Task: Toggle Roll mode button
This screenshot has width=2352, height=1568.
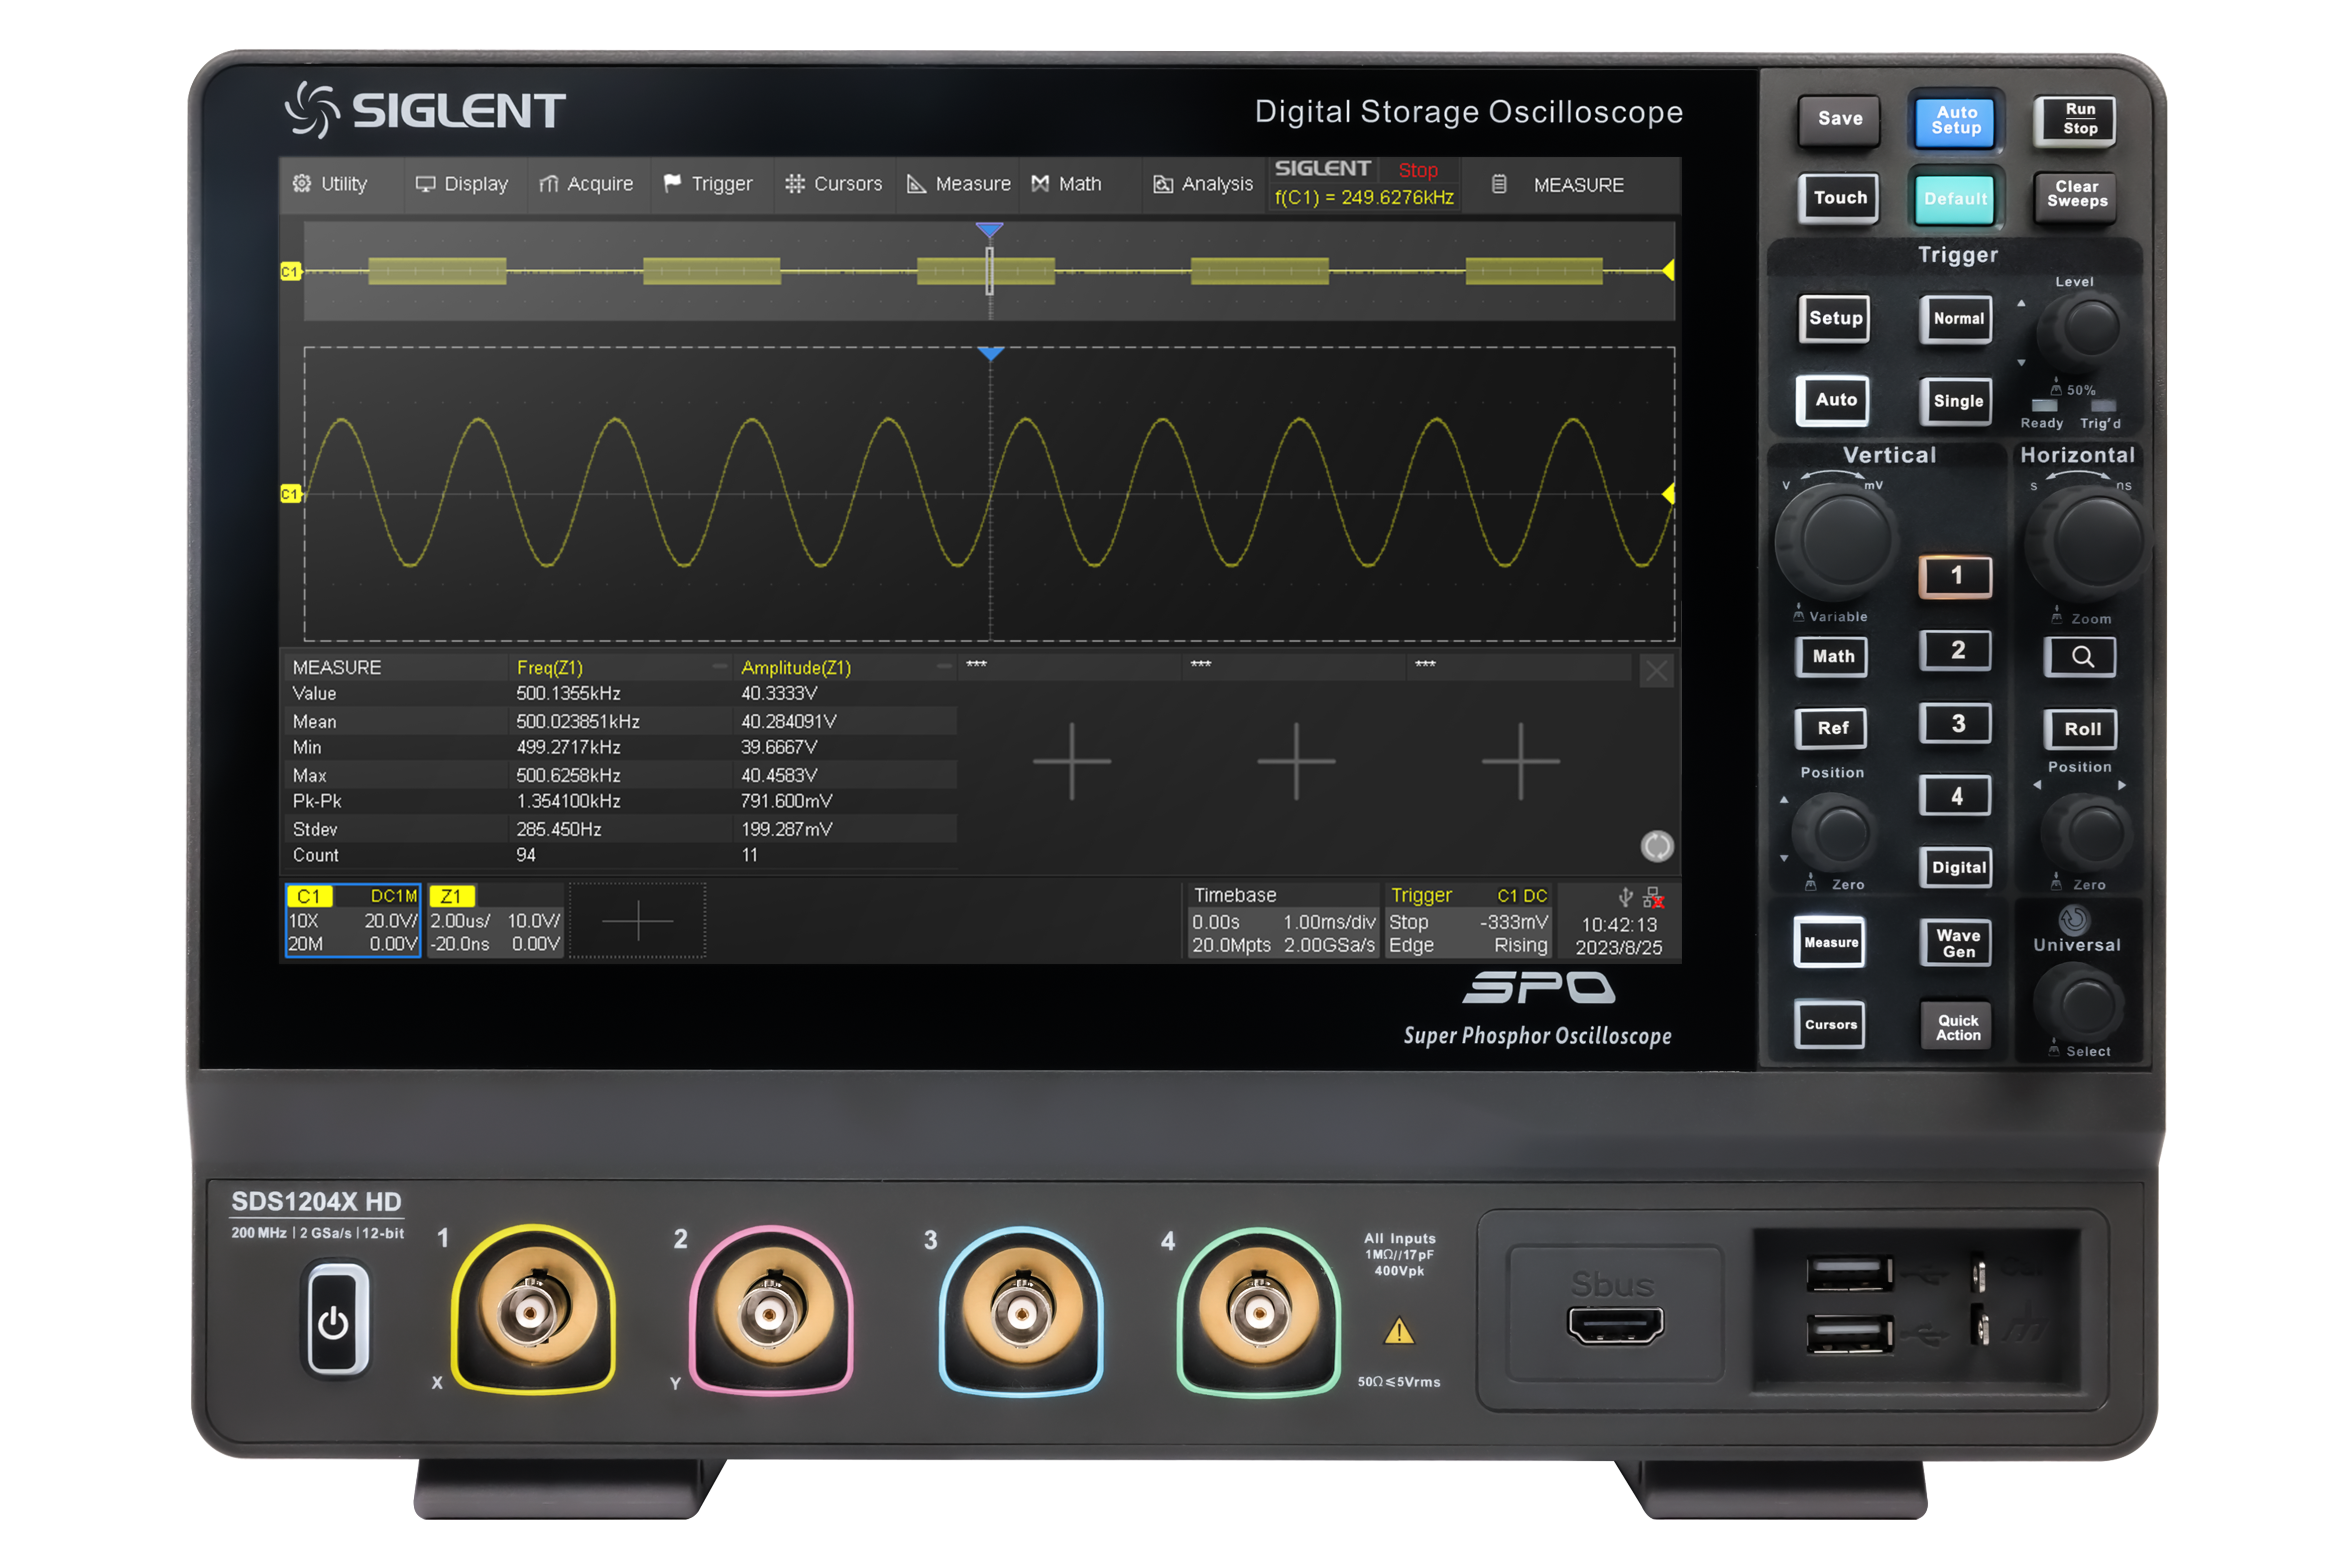Action: (x=2081, y=729)
